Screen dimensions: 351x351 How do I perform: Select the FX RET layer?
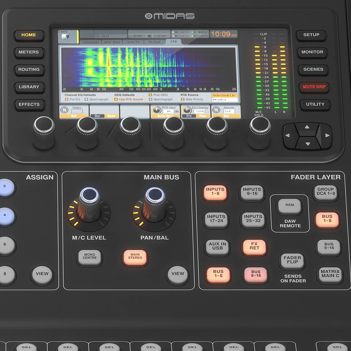(x=254, y=247)
